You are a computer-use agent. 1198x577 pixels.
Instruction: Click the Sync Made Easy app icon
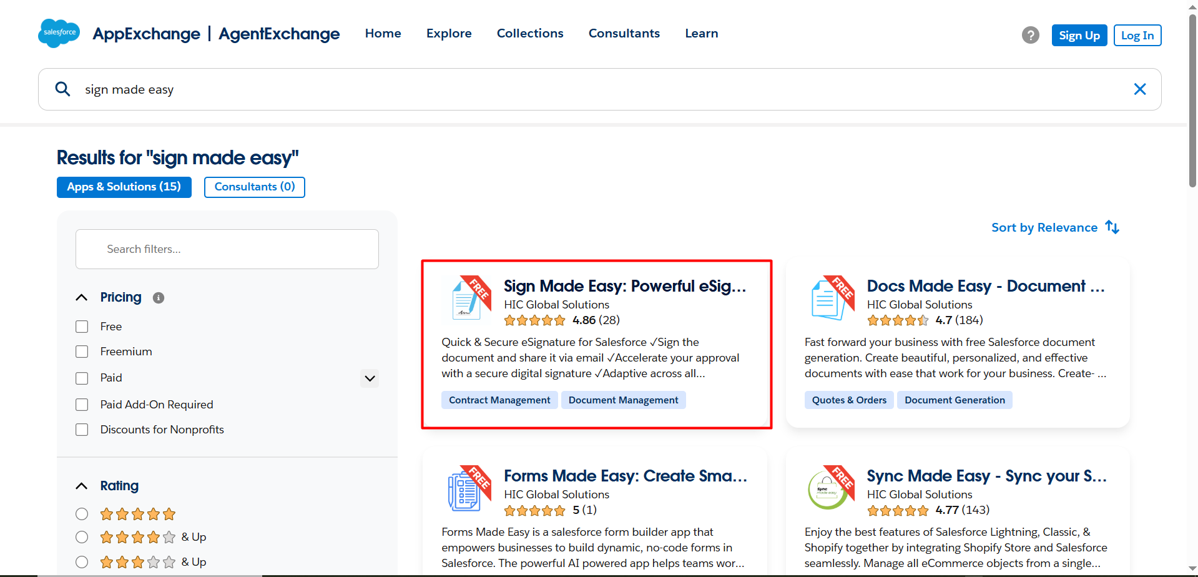[x=830, y=488]
